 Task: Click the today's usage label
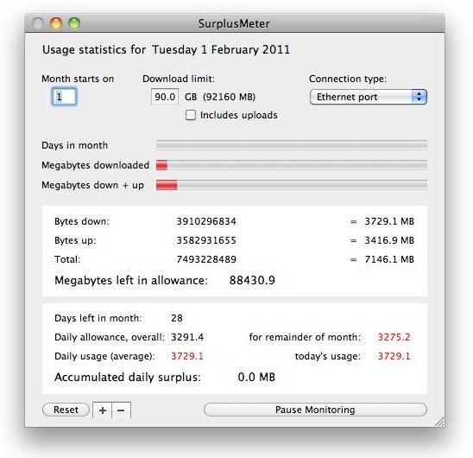coord(328,356)
